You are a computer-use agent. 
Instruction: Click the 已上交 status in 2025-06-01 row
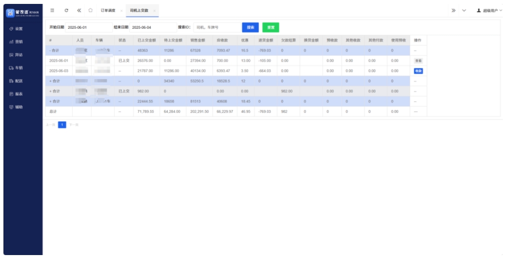(124, 61)
